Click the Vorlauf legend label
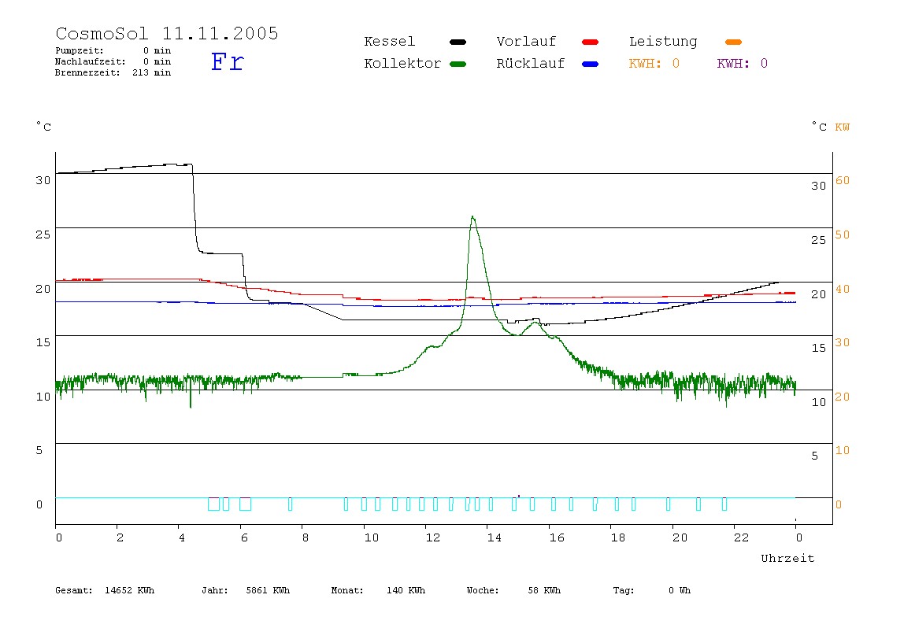 pos(526,42)
